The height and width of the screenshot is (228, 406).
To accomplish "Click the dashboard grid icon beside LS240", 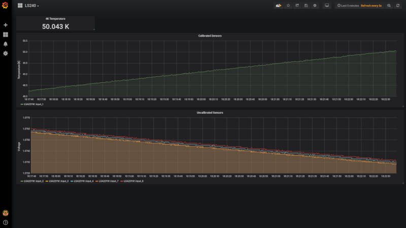I will coord(20,6).
